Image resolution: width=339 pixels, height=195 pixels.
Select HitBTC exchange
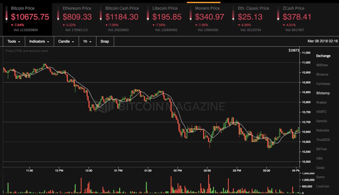pyautogui.click(x=321, y=112)
